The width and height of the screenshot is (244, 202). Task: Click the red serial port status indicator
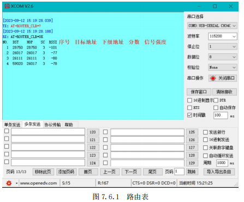[213, 78]
